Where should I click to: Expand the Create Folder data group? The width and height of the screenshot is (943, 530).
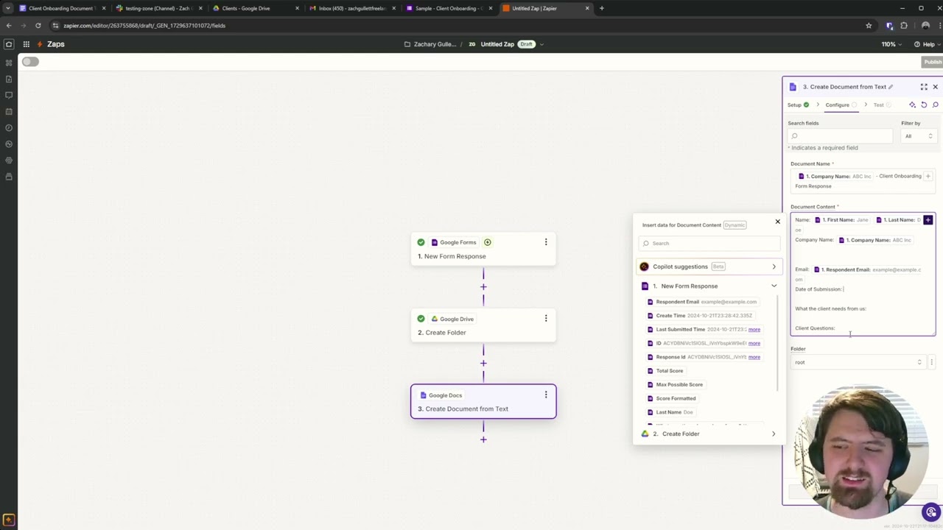[x=708, y=434]
